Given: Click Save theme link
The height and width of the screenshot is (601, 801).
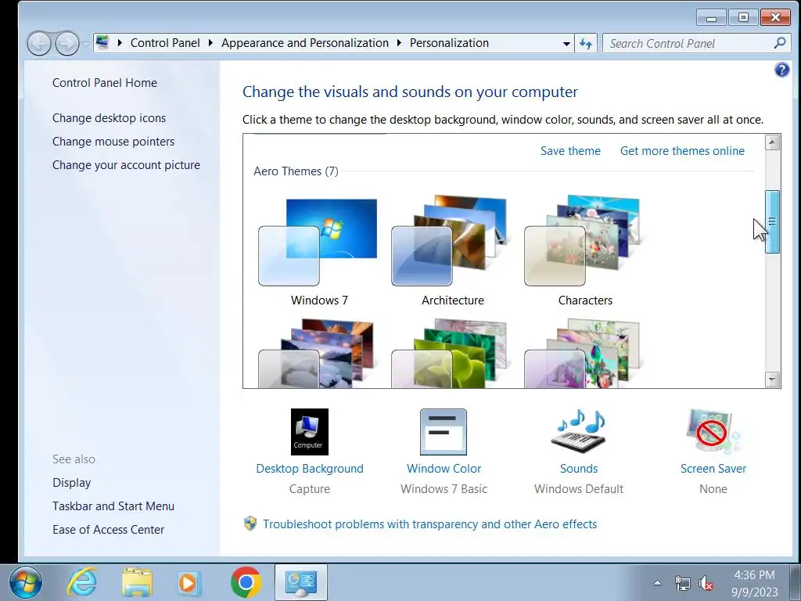Looking at the screenshot, I should point(570,151).
